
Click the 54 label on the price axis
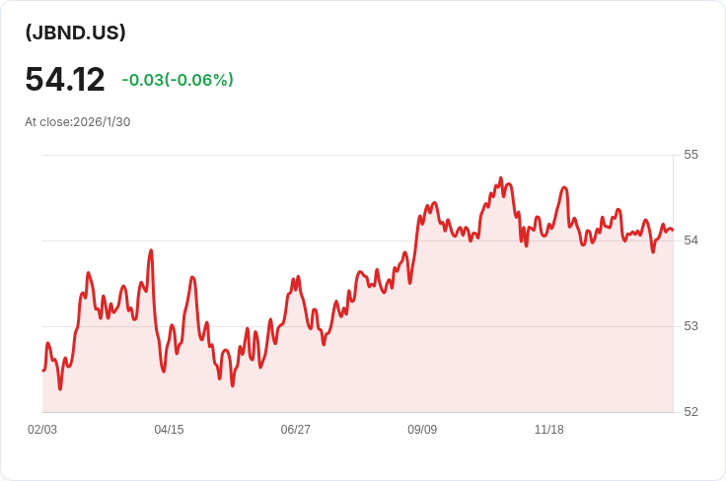coord(690,240)
